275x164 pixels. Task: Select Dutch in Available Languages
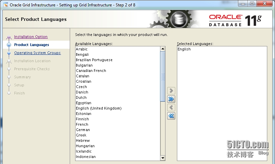(x=118, y=97)
